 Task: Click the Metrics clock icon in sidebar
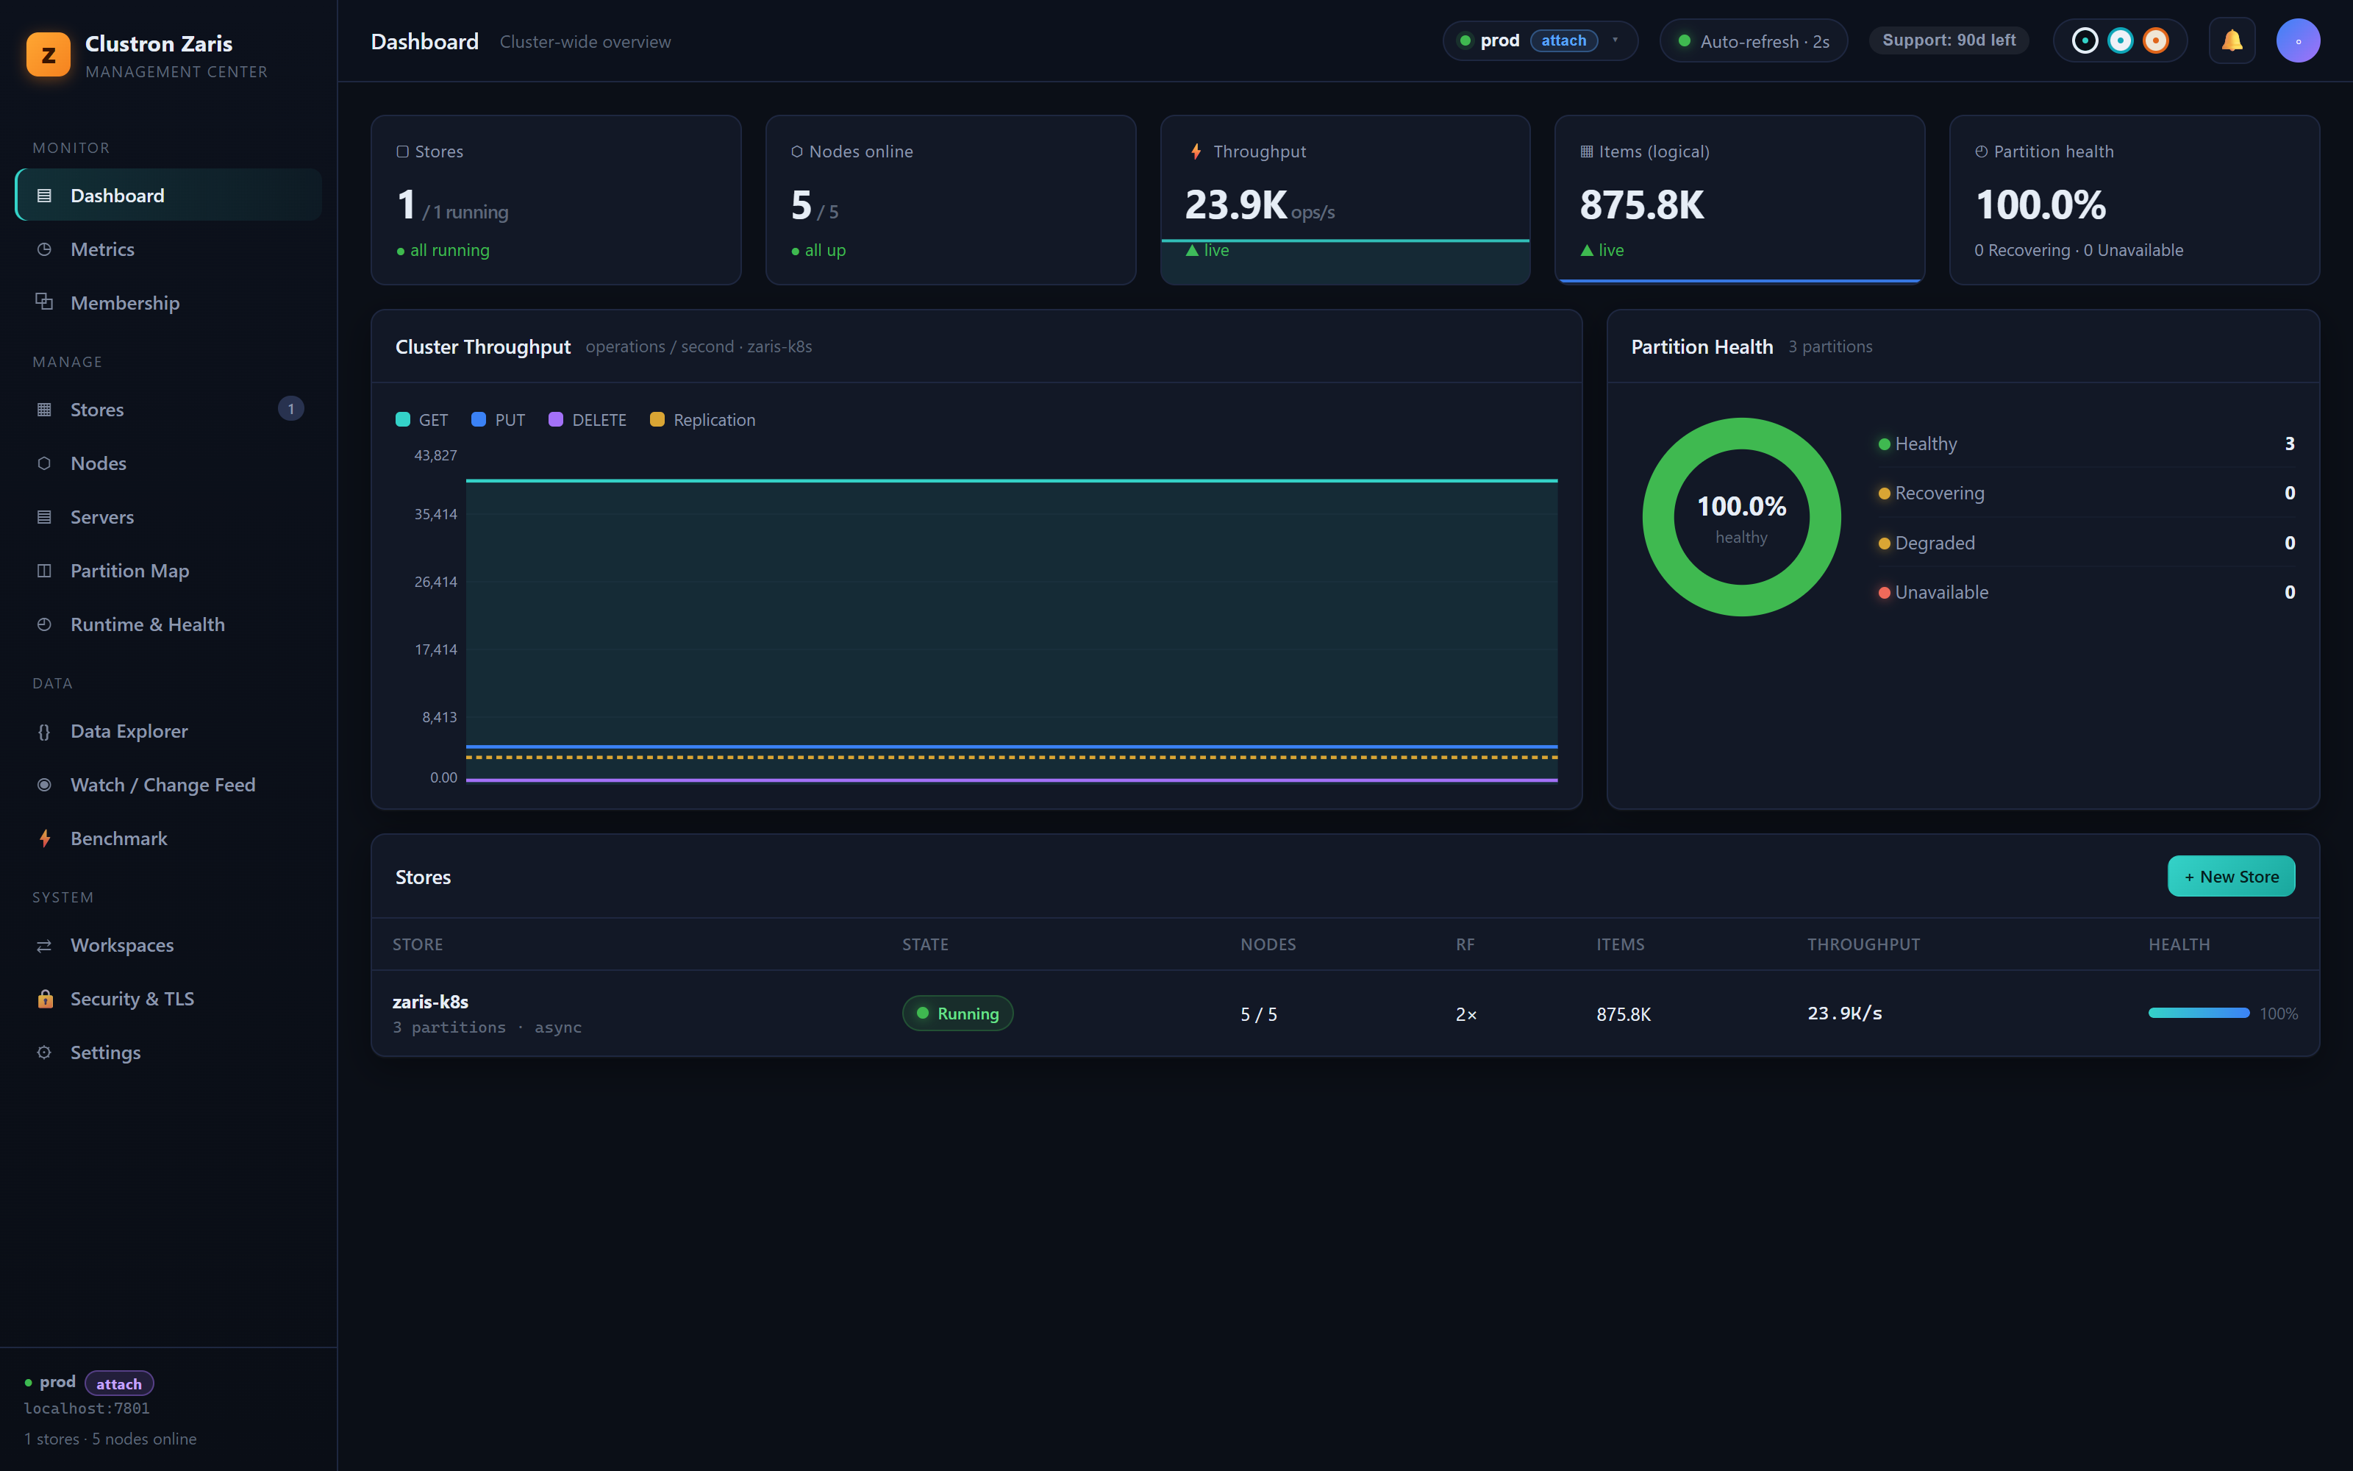click(x=44, y=249)
